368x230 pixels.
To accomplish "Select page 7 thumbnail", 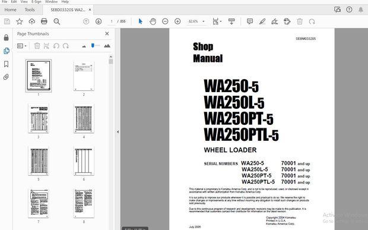I will (x=39, y=203).
